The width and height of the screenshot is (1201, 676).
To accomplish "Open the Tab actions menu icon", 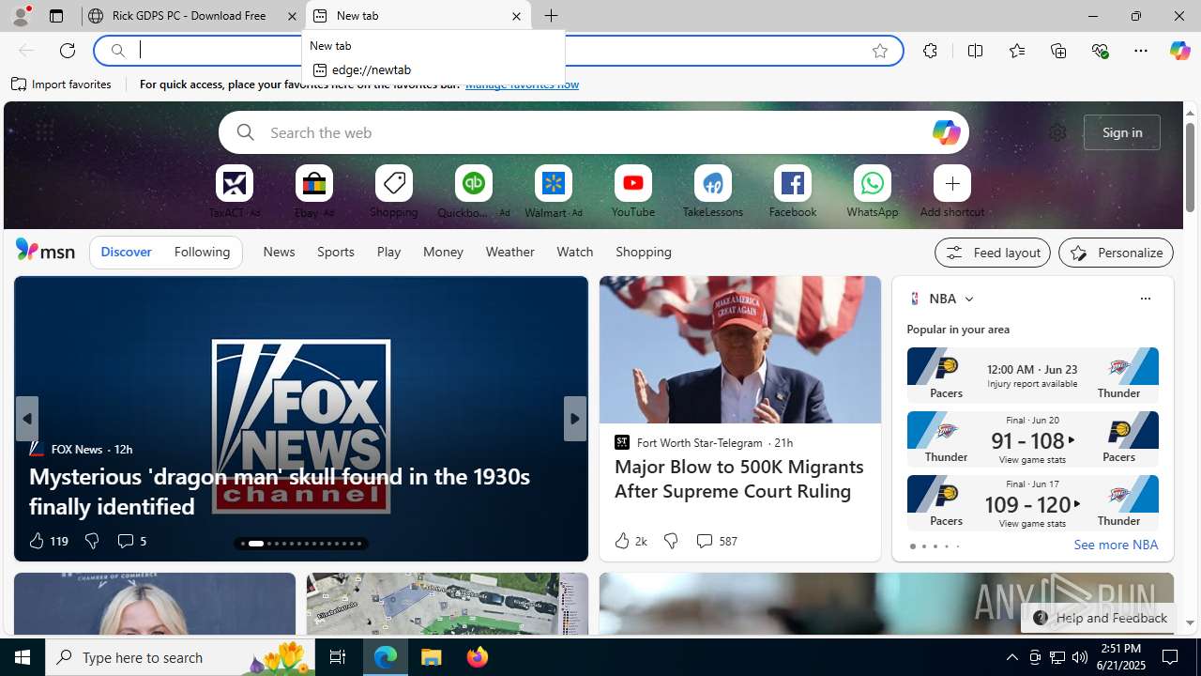I will (x=55, y=16).
